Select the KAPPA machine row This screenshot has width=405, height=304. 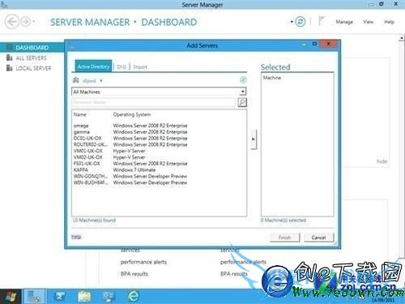(159, 170)
